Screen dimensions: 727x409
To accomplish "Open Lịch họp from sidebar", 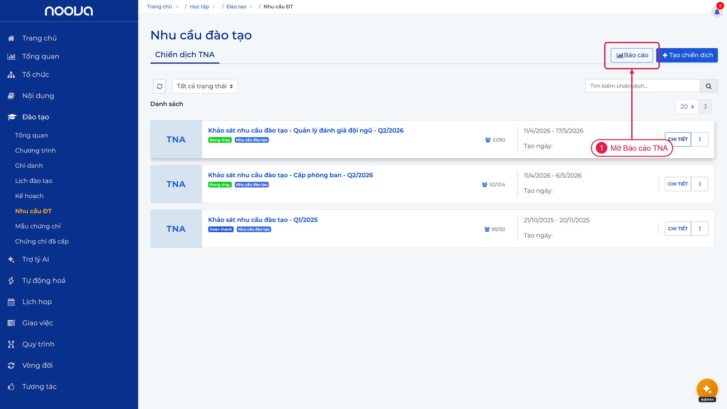I will (37, 302).
